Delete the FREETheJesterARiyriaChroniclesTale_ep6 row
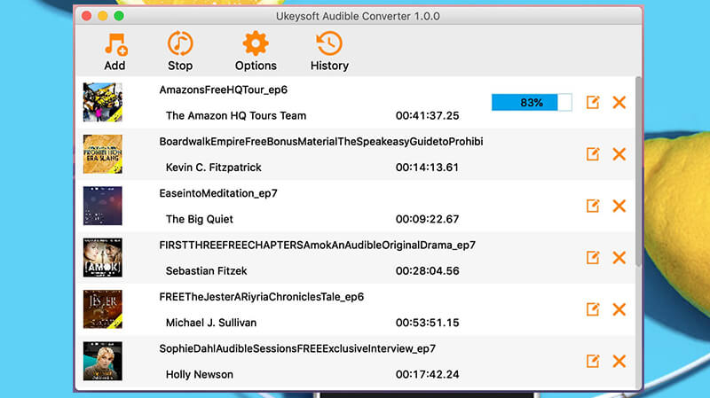710x398 pixels. (619, 309)
